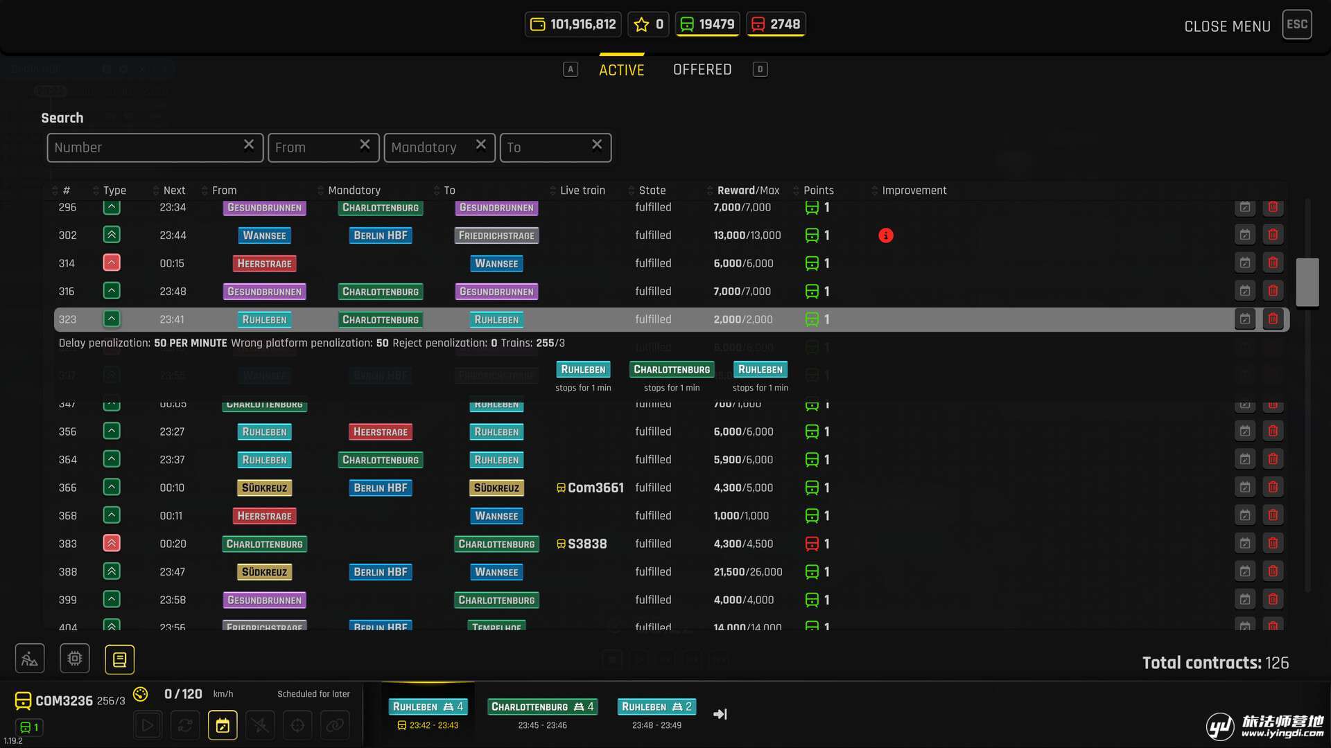Viewport: 1331px width, 748px height.
Task: Click the reverse train arrows icon
Action: pos(185,725)
